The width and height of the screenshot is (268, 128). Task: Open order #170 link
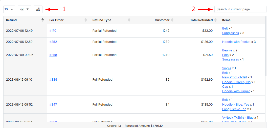point(53,31)
